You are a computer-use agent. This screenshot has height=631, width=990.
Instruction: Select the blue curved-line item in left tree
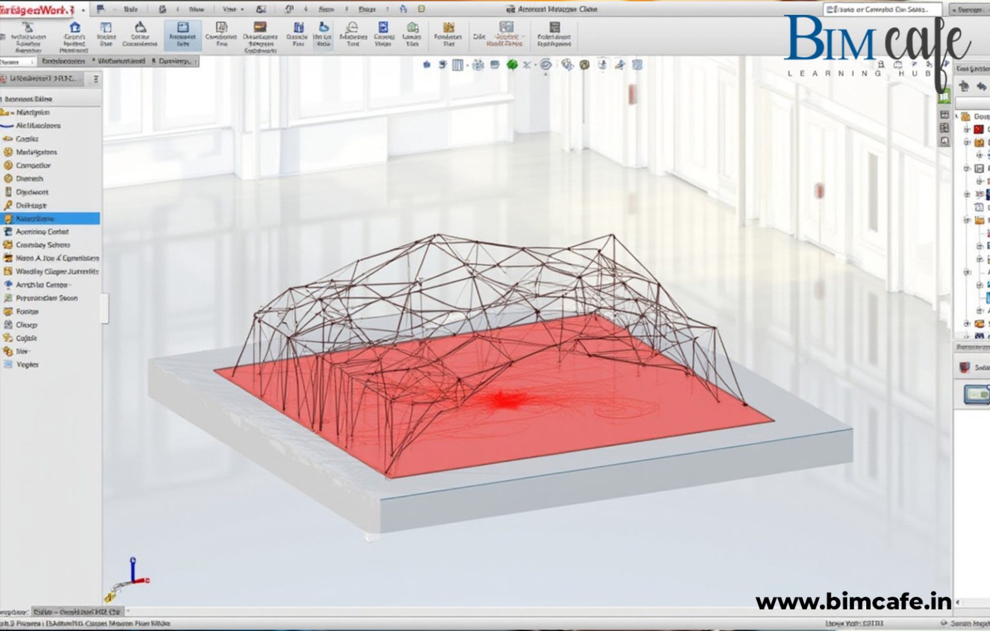pos(31,126)
